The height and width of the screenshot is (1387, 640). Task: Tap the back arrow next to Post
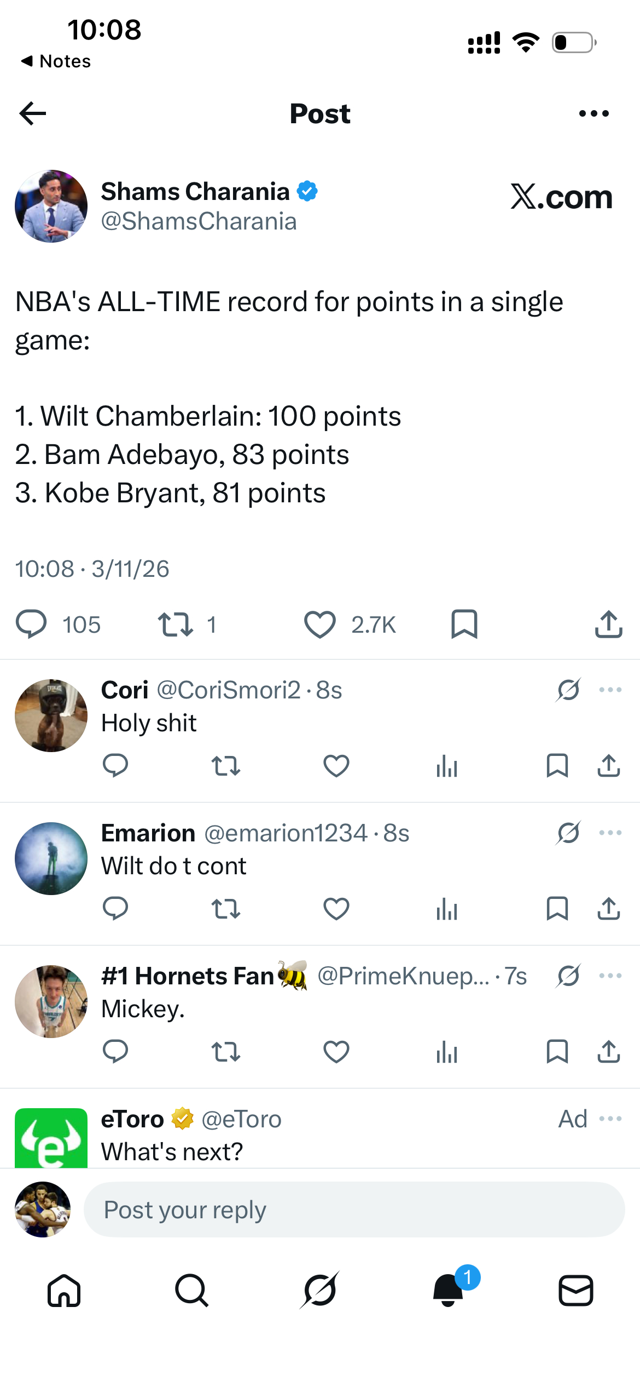coord(33,113)
